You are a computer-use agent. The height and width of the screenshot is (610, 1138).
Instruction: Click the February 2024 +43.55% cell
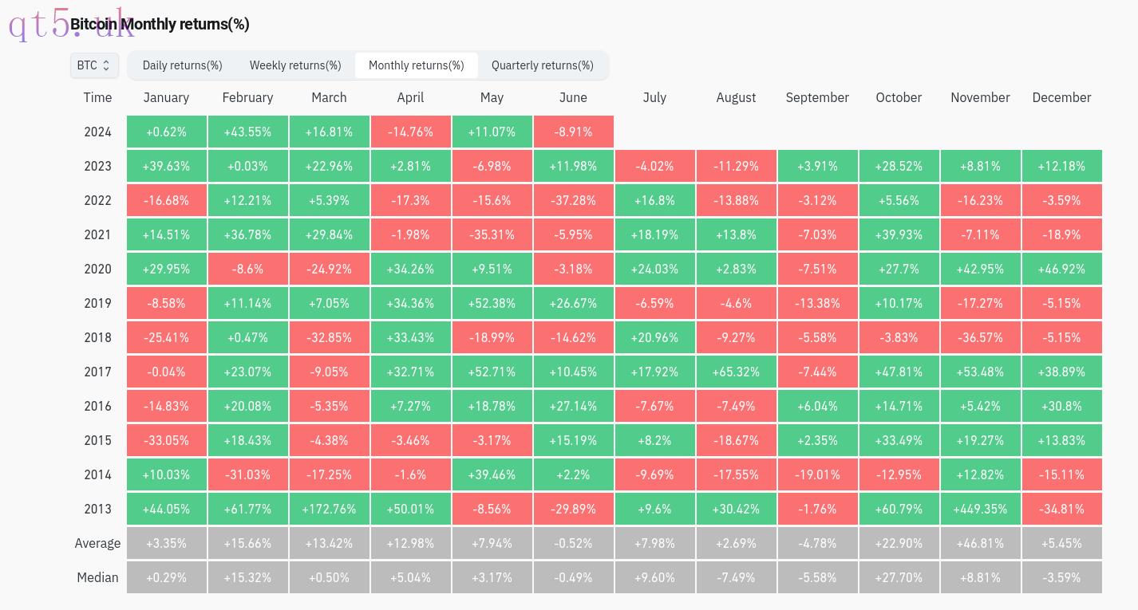[x=247, y=132]
